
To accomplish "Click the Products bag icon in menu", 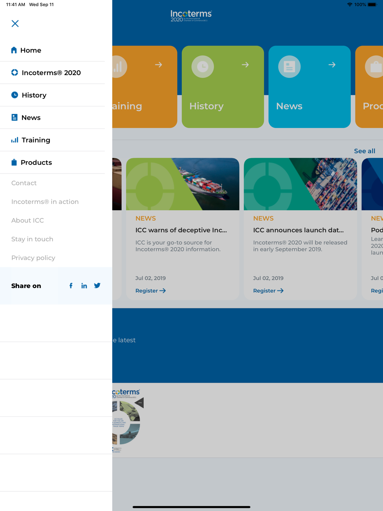I will point(14,162).
